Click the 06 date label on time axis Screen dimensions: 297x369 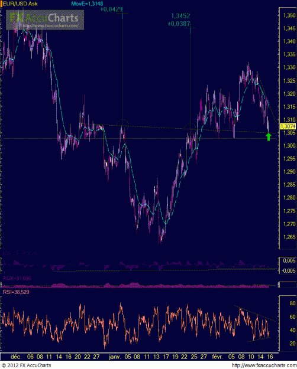[x=30, y=357]
